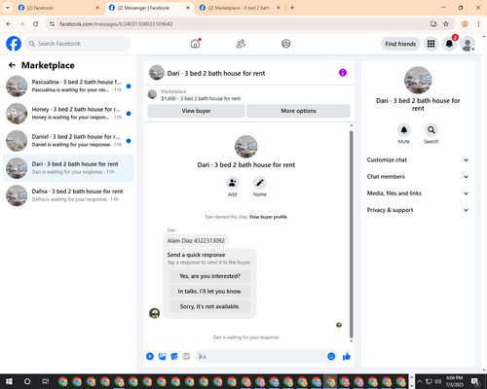Open more actions plus icon in composer
This screenshot has height=389, width=487.
click(150, 357)
